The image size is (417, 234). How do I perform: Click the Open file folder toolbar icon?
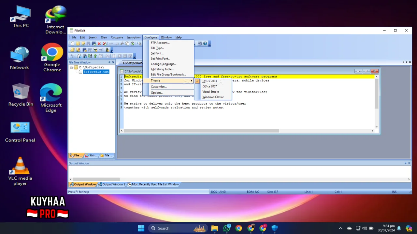(x=78, y=44)
